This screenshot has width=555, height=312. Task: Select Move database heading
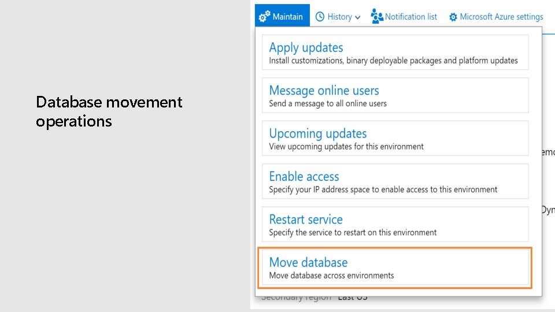(x=308, y=262)
